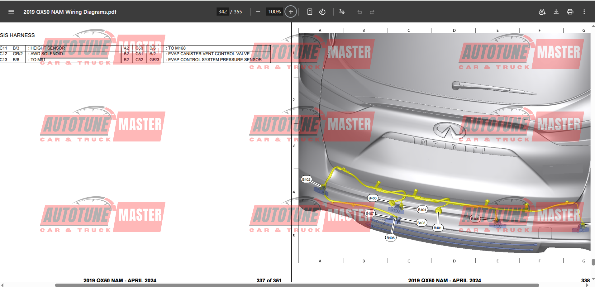The image size is (595, 287).
Task: Click the GR/3 color code cell
Action: coord(154,60)
